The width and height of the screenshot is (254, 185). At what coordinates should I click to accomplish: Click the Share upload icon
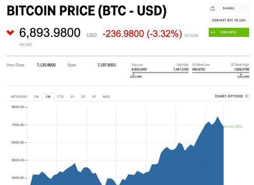(213, 8)
